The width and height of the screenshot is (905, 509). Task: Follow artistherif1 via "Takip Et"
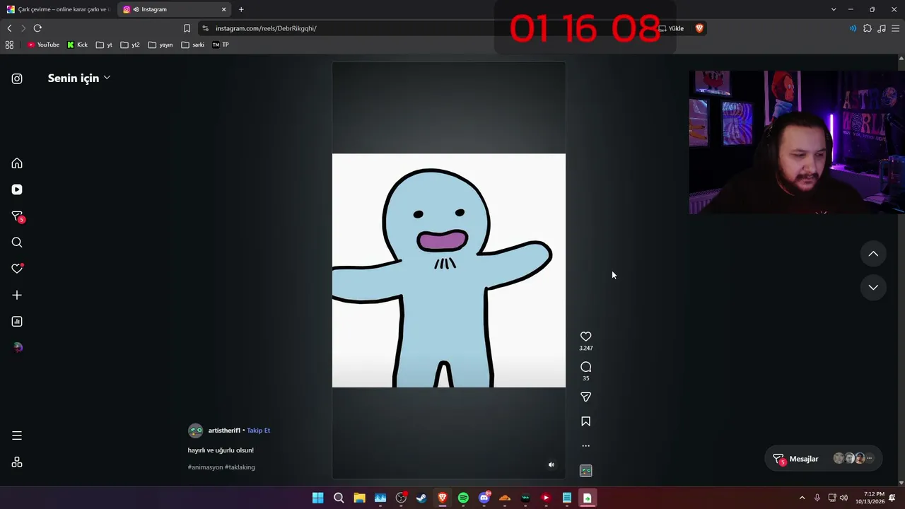258,431
